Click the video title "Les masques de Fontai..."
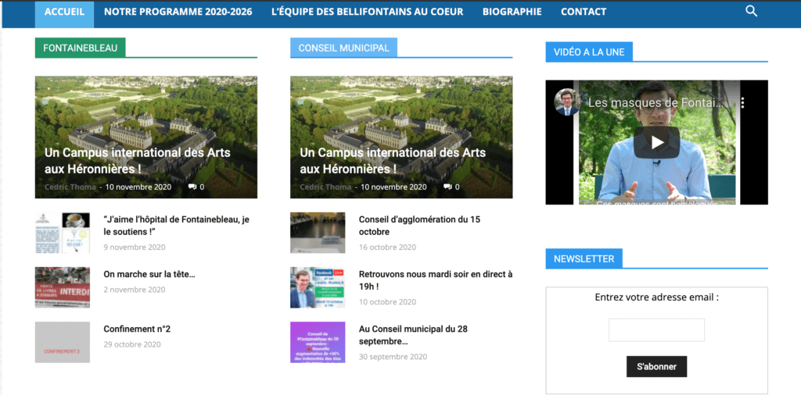Viewport: 801px width, 395px height. (x=656, y=103)
